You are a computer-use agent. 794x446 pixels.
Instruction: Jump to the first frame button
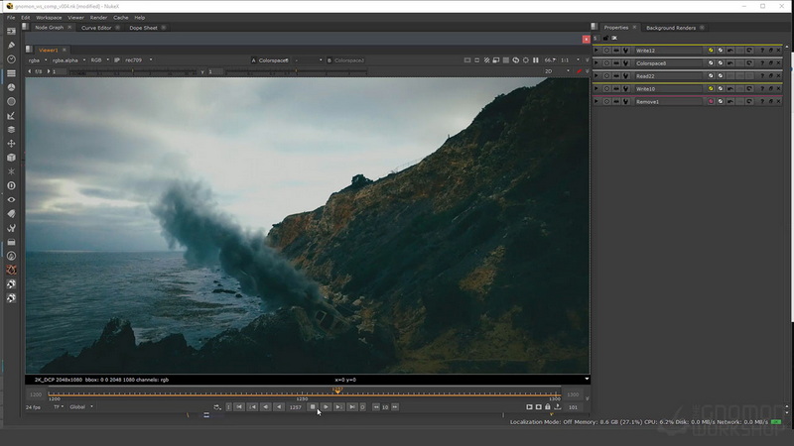pyautogui.click(x=239, y=407)
